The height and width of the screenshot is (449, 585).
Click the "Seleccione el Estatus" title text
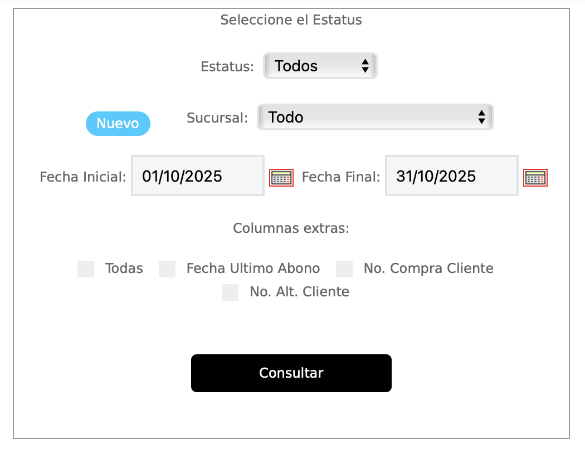click(x=291, y=20)
